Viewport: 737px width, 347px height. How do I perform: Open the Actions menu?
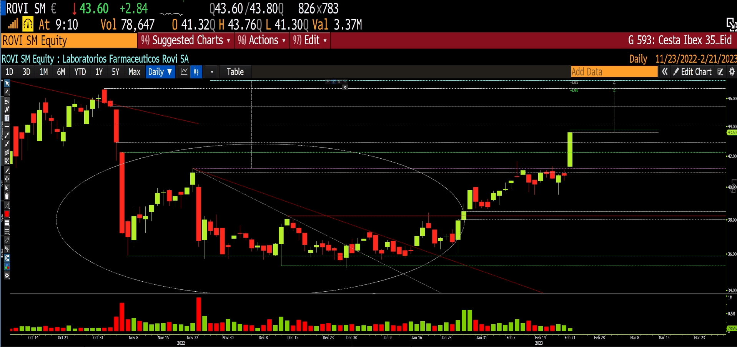[262, 40]
